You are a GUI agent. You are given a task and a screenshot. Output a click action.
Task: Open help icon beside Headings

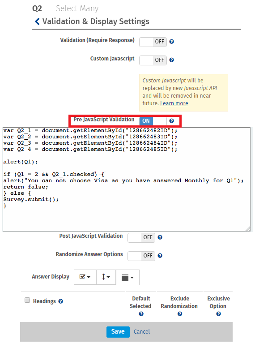tap(61, 301)
